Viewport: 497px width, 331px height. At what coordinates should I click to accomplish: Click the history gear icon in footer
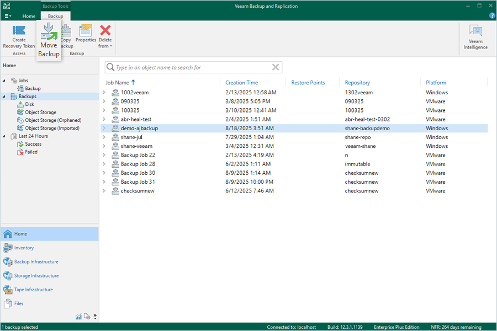[x=87, y=317]
